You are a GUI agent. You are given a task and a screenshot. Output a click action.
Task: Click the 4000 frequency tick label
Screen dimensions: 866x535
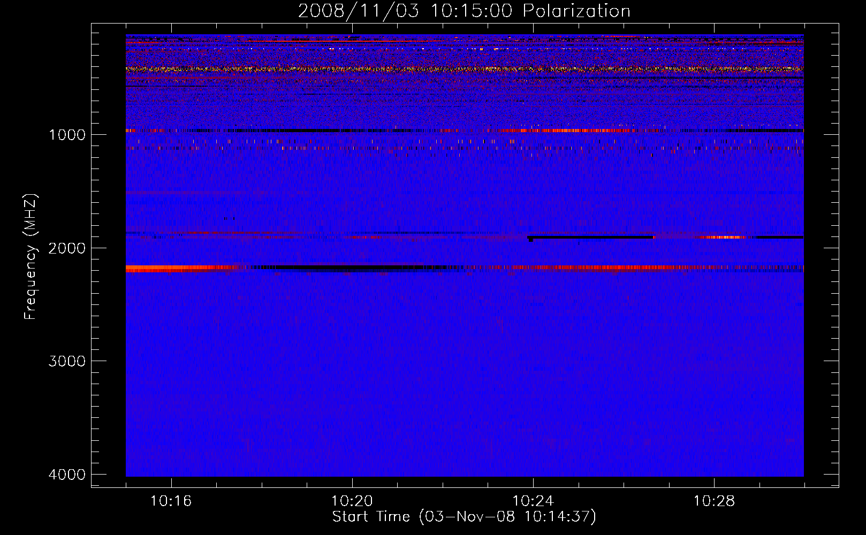coord(67,475)
